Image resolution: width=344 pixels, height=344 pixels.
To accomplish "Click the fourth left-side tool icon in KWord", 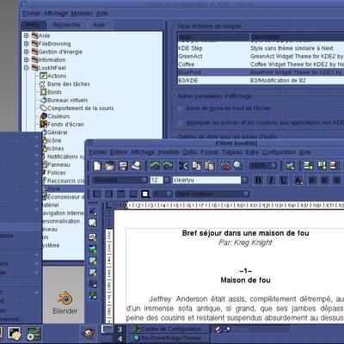I will tap(93, 249).
